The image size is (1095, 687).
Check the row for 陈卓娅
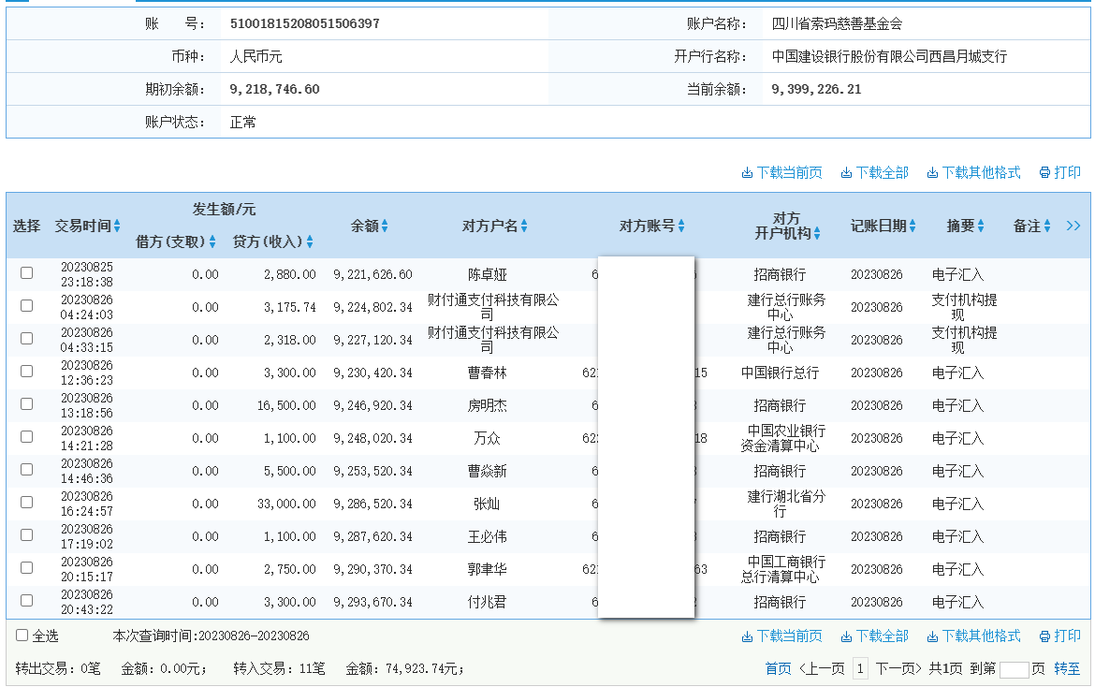[26, 273]
